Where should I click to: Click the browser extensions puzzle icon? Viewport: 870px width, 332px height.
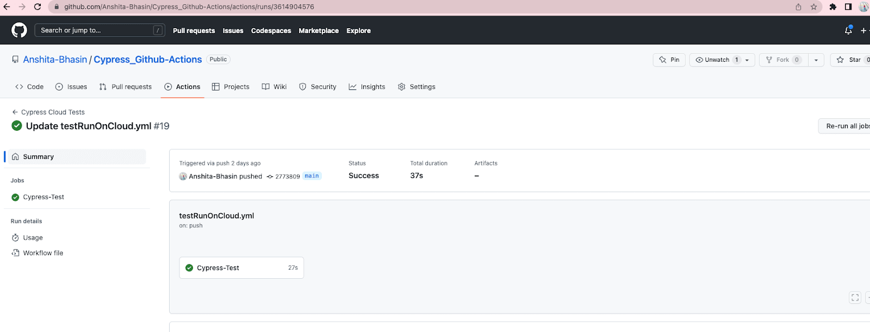tap(832, 7)
